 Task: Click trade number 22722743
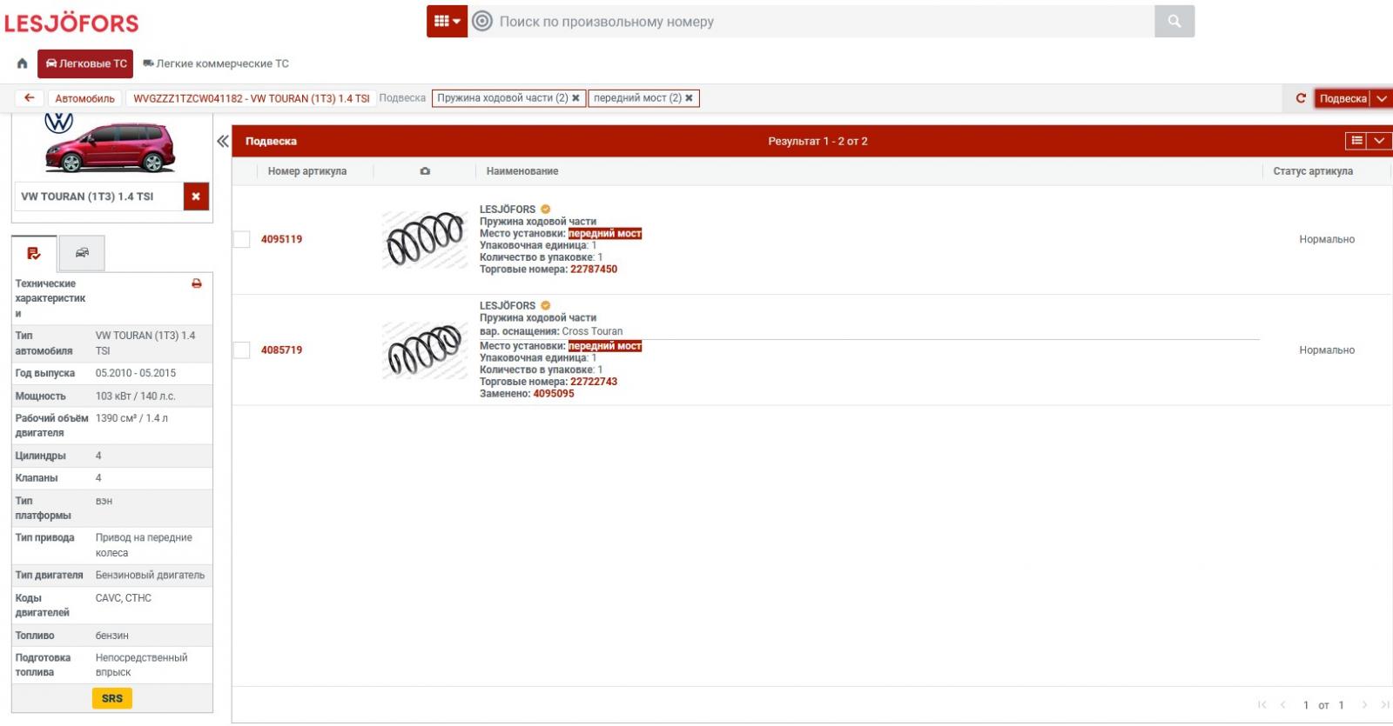(x=594, y=382)
